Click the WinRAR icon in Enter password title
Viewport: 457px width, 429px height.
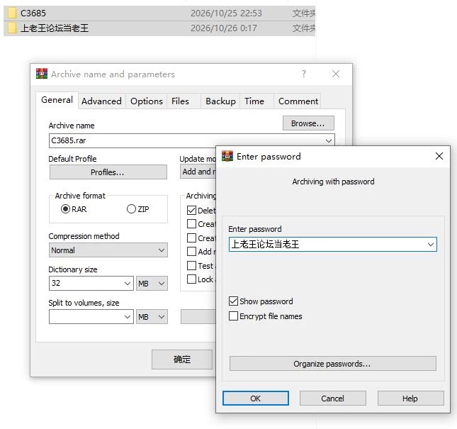227,156
